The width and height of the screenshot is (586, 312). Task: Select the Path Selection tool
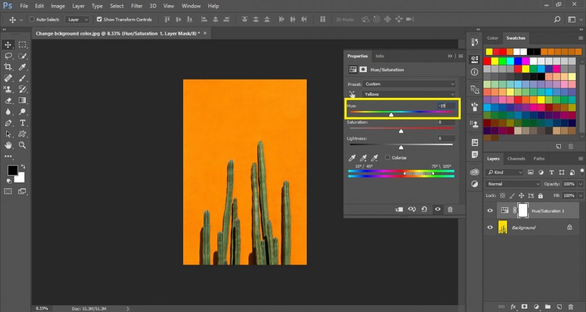8,134
